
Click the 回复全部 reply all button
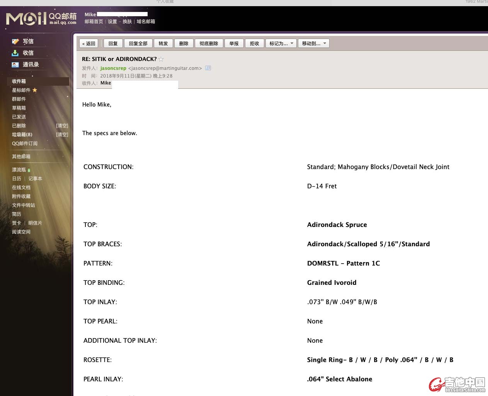pyautogui.click(x=138, y=44)
